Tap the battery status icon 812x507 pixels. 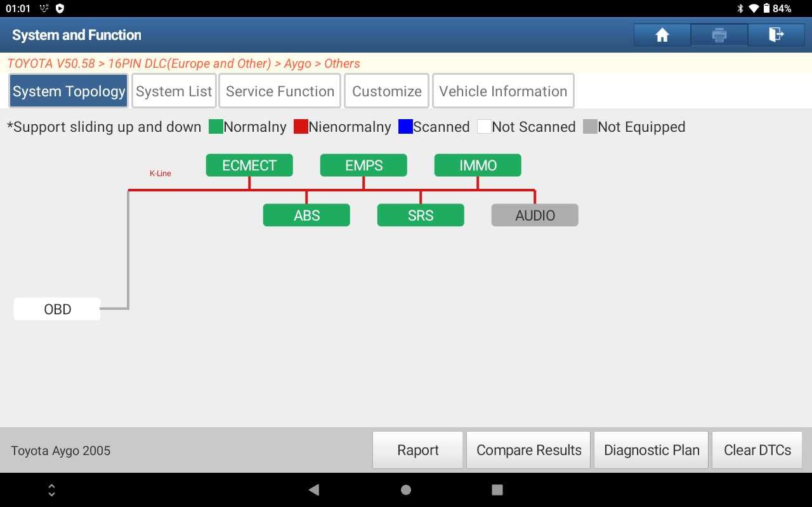click(x=766, y=8)
